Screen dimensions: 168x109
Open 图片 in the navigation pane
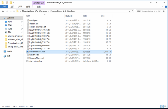point(10,32)
